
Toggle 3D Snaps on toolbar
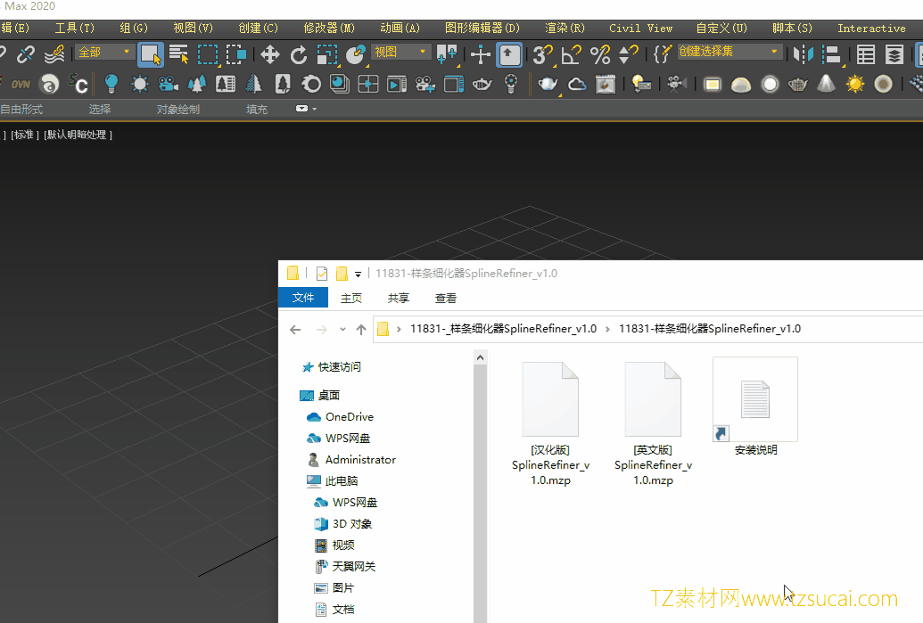click(x=542, y=54)
